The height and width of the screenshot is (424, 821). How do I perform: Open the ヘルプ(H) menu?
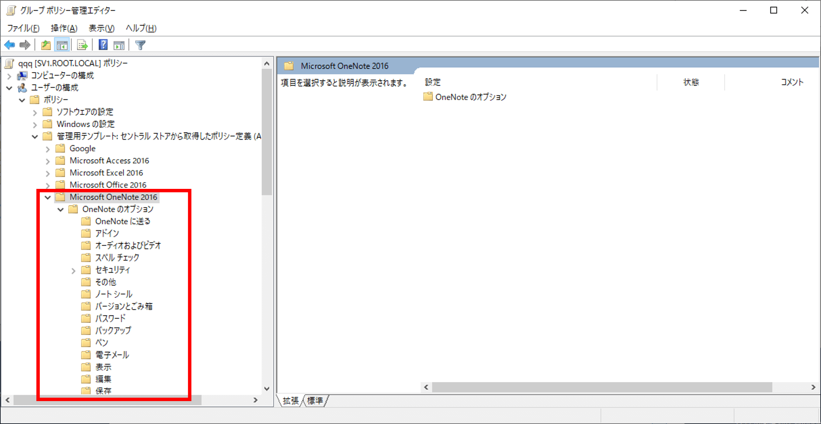(141, 28)
